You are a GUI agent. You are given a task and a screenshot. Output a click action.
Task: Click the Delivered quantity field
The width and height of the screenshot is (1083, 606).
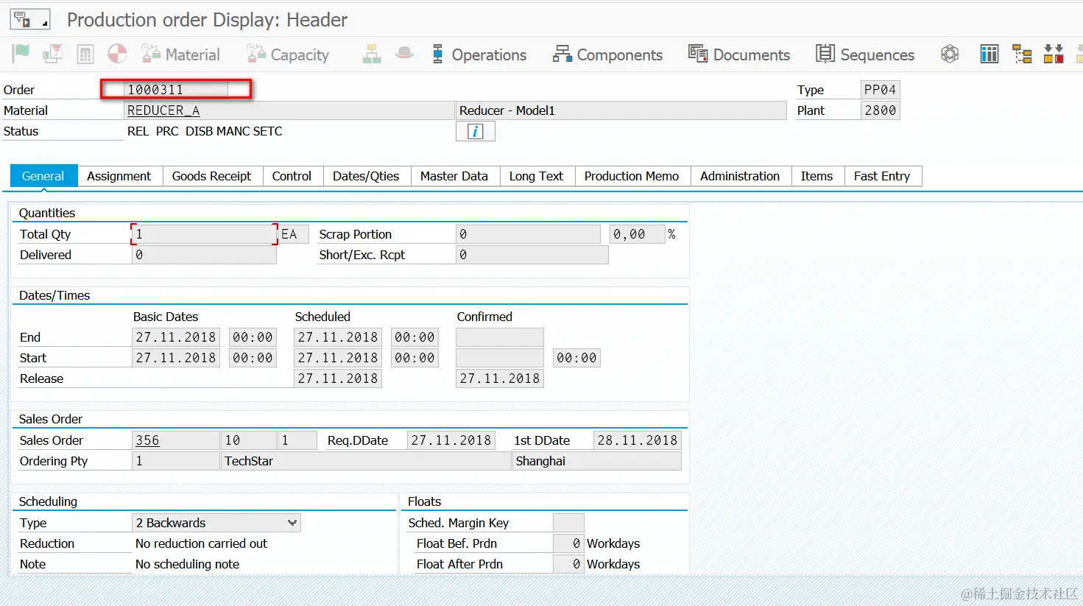click(x=204, y=255)
